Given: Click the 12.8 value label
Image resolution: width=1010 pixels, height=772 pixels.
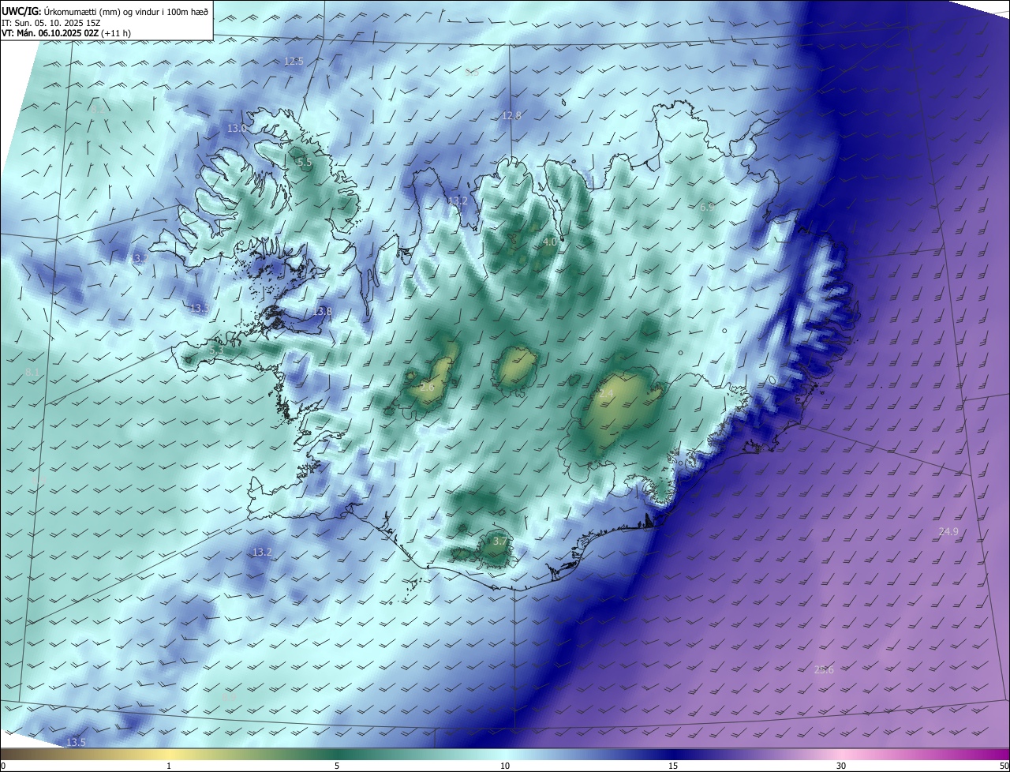Looking at the screenshot, I should 511,116.
